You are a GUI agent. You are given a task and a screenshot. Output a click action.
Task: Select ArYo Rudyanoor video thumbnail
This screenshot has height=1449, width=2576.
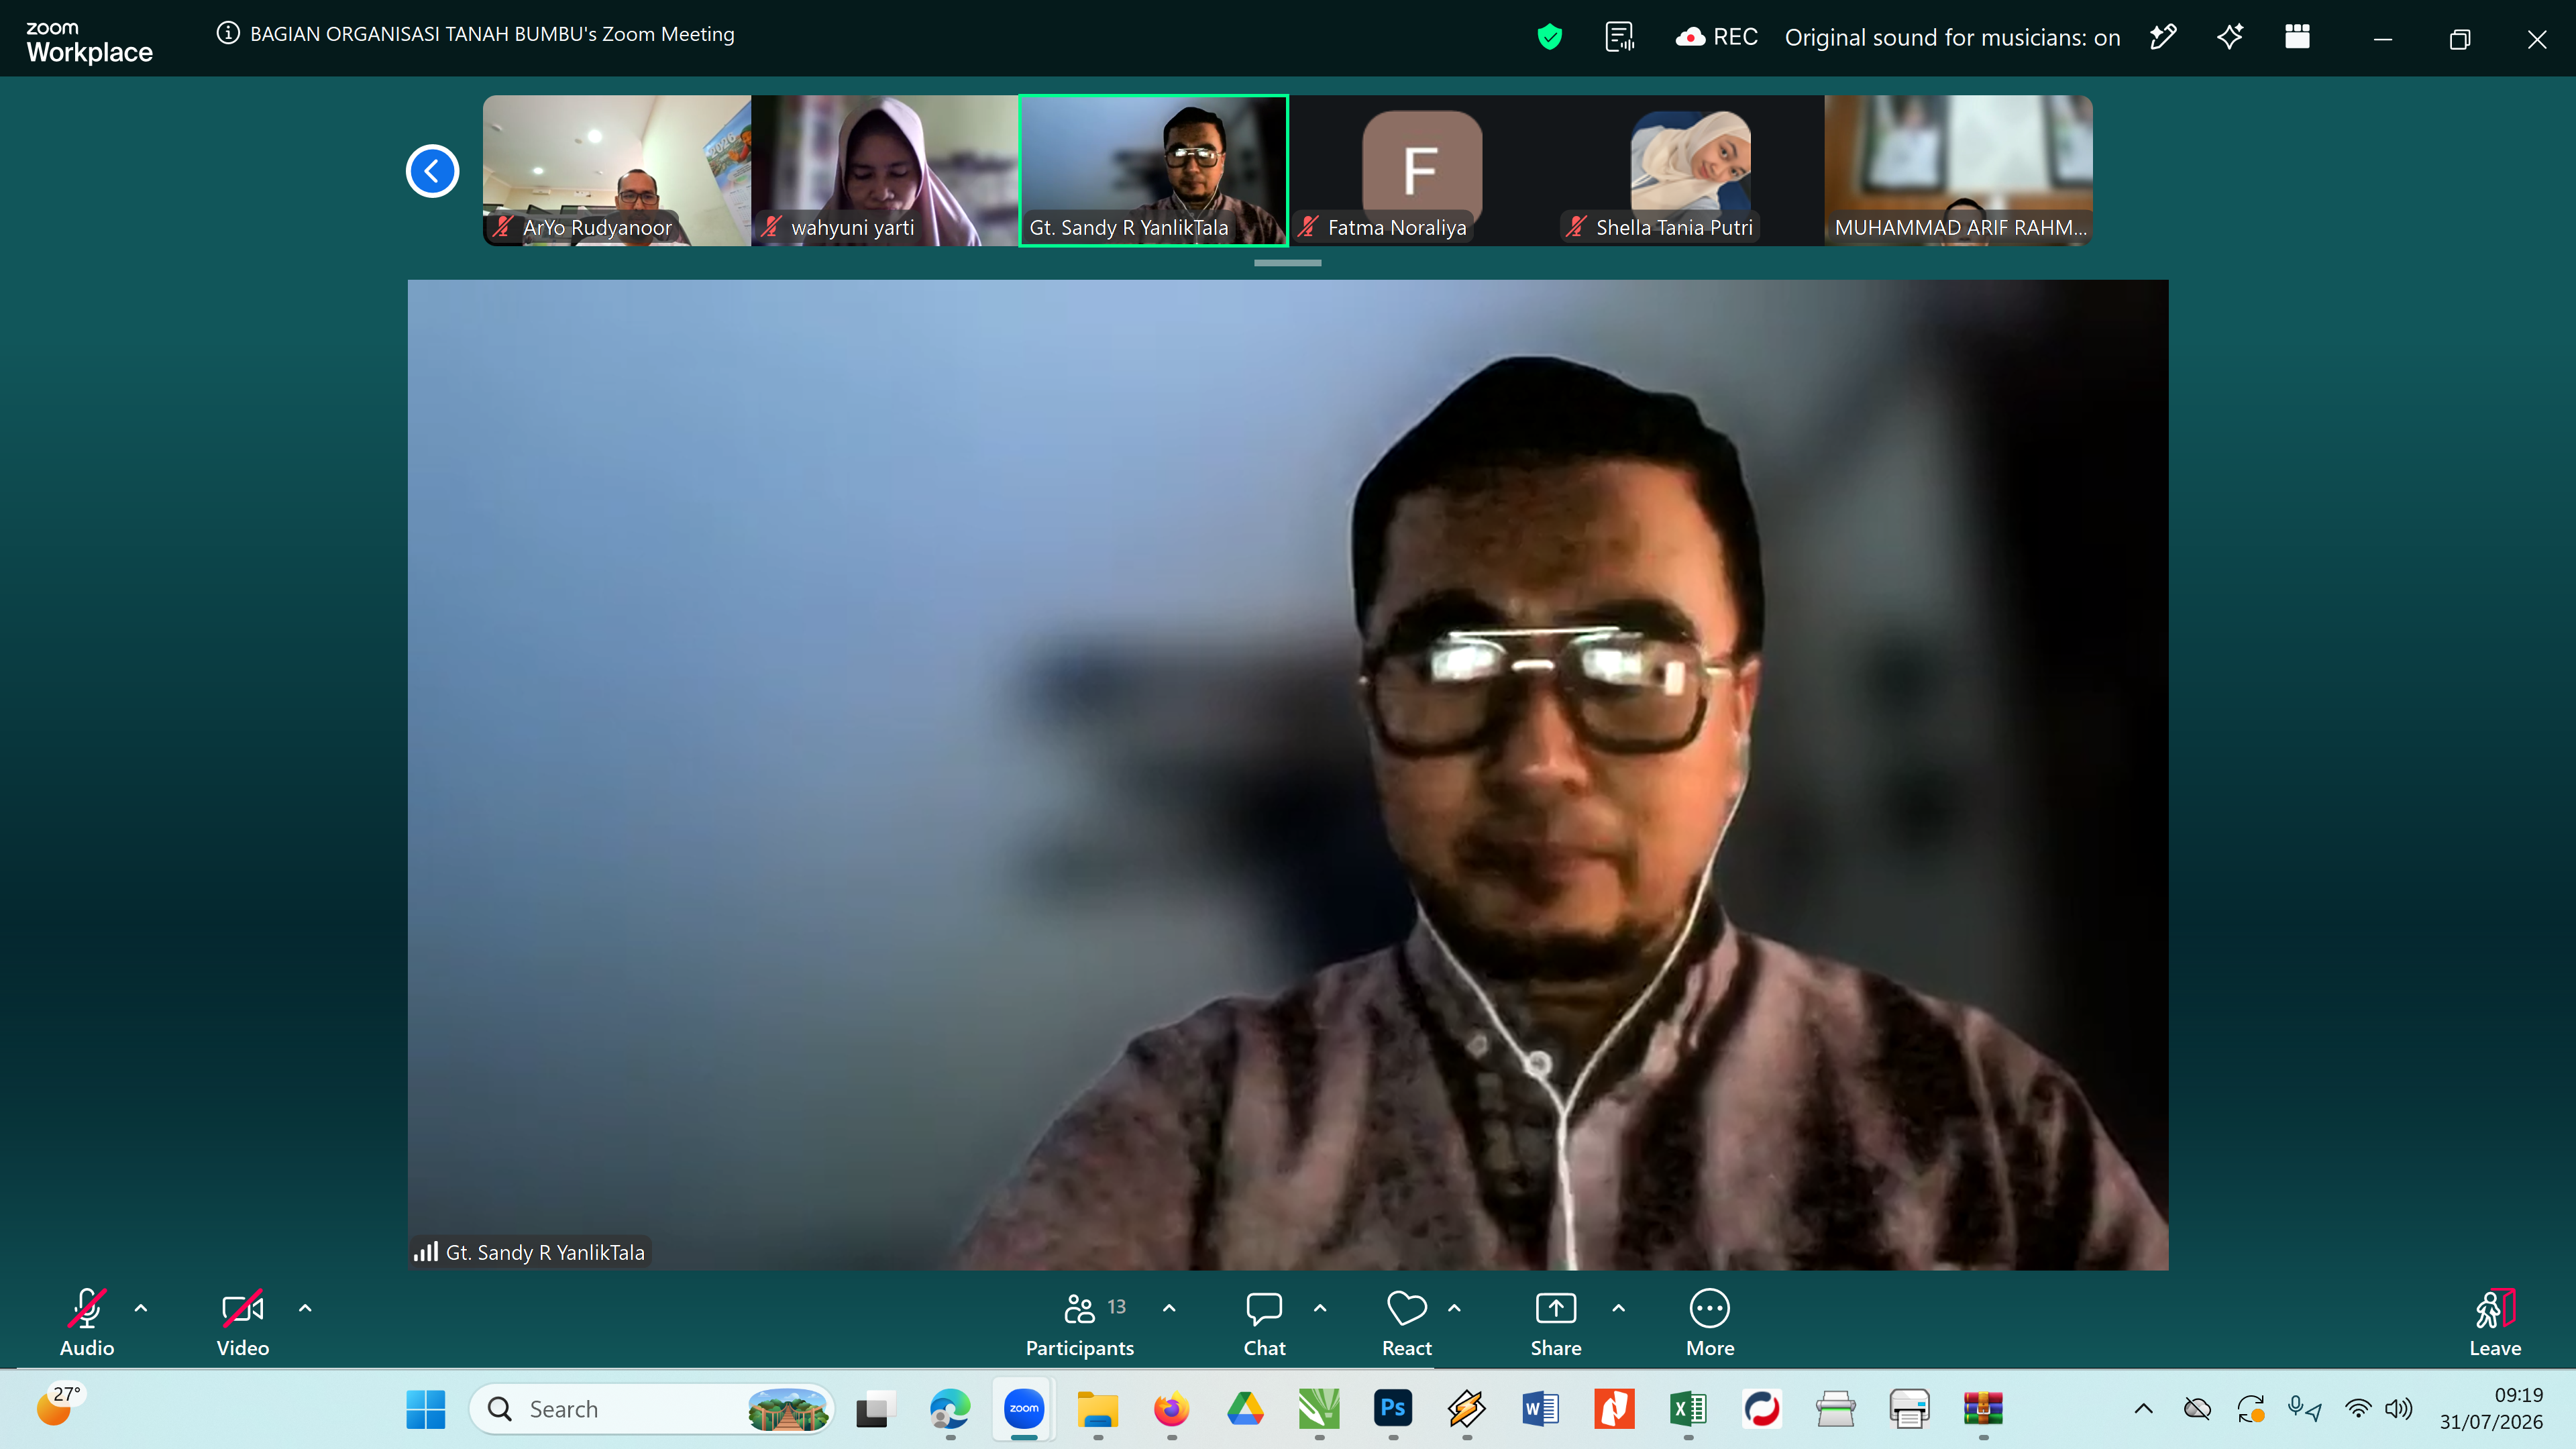[x=617, y=170]
